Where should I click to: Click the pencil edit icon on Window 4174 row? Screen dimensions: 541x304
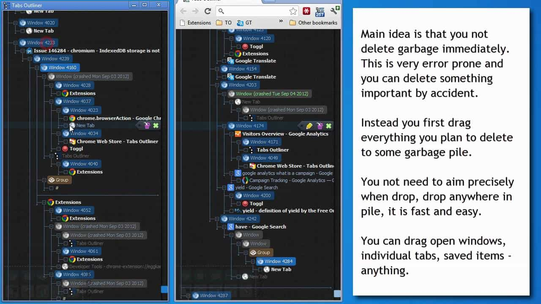click(x=309, y=126)
